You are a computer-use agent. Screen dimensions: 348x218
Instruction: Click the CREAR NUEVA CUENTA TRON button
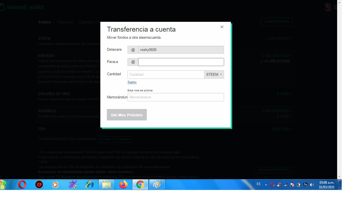click(x=273, y=170)
